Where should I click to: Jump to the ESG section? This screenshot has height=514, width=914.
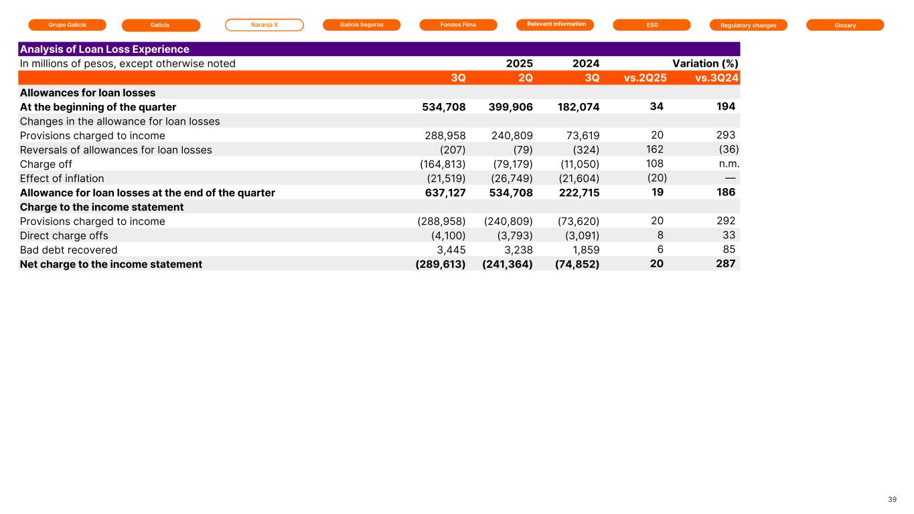pyautogui.click(x=652, y=25)
